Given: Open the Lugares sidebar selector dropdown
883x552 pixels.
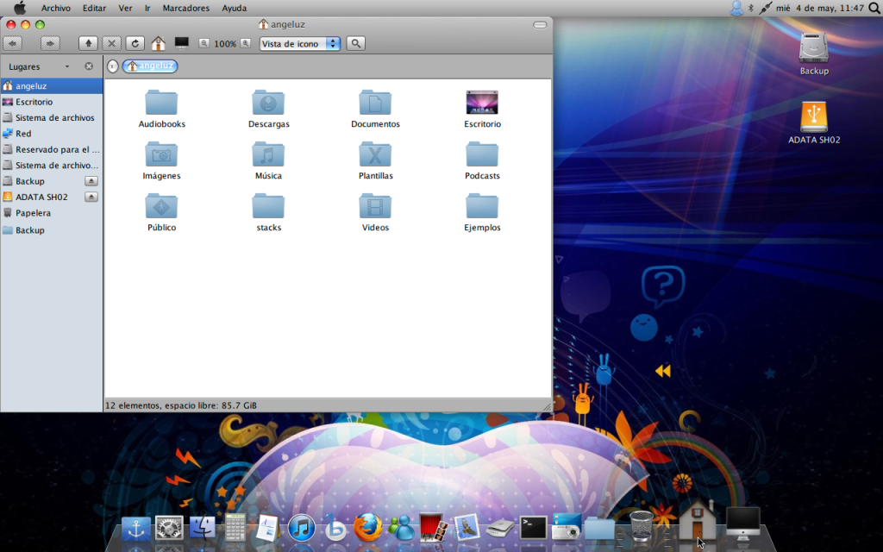Looking at the screenshot, I should click(39, 66).
